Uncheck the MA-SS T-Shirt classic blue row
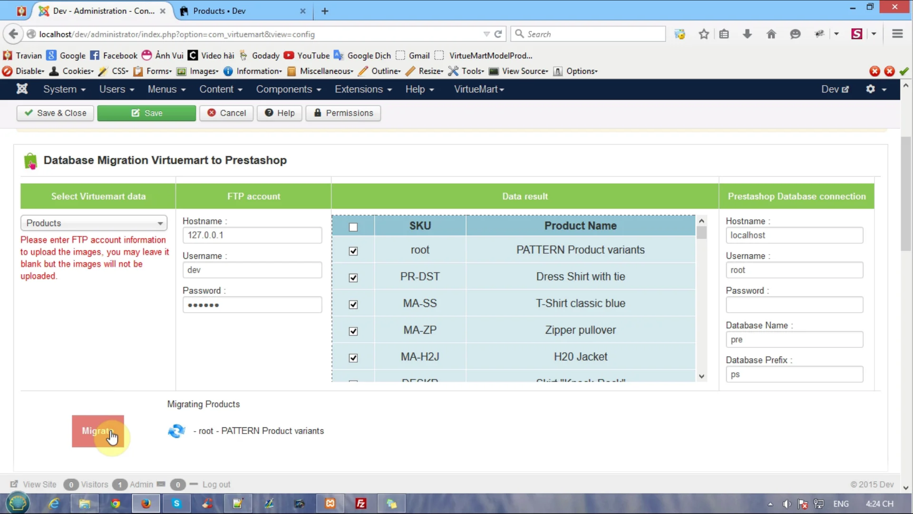The width and height of the screenshot is (913, 514). click(353, 305)
